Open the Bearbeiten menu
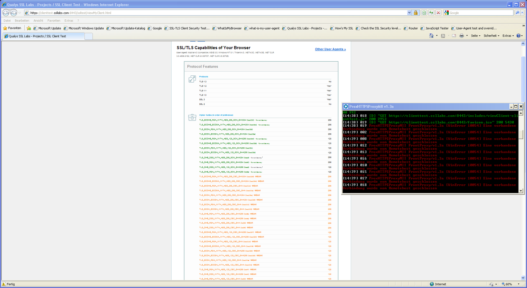The width and height of the screenshot is (527, 288). pos(22,21)
